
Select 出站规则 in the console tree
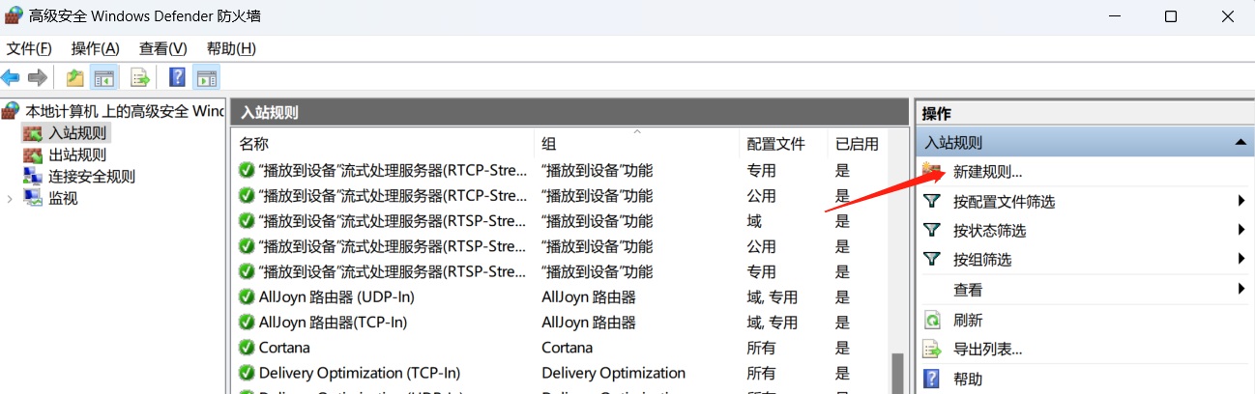click(x=77, y=155)
